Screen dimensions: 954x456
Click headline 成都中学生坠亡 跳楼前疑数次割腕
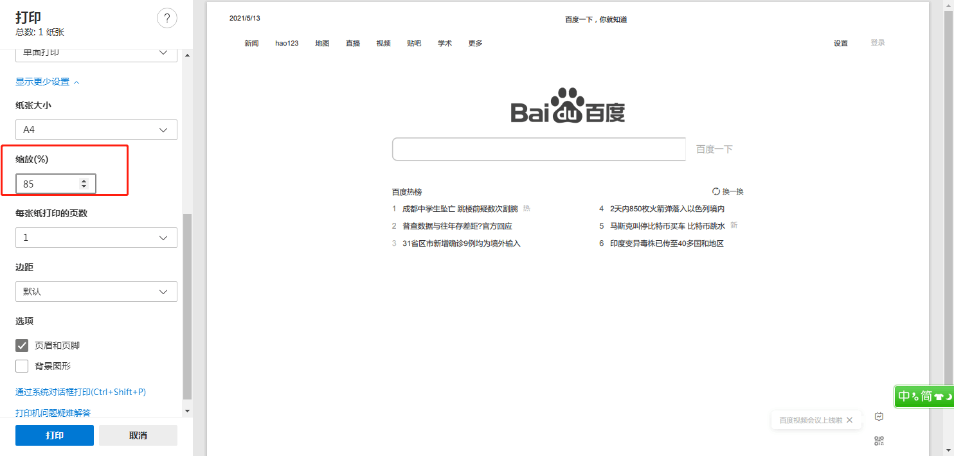point(460,209)
